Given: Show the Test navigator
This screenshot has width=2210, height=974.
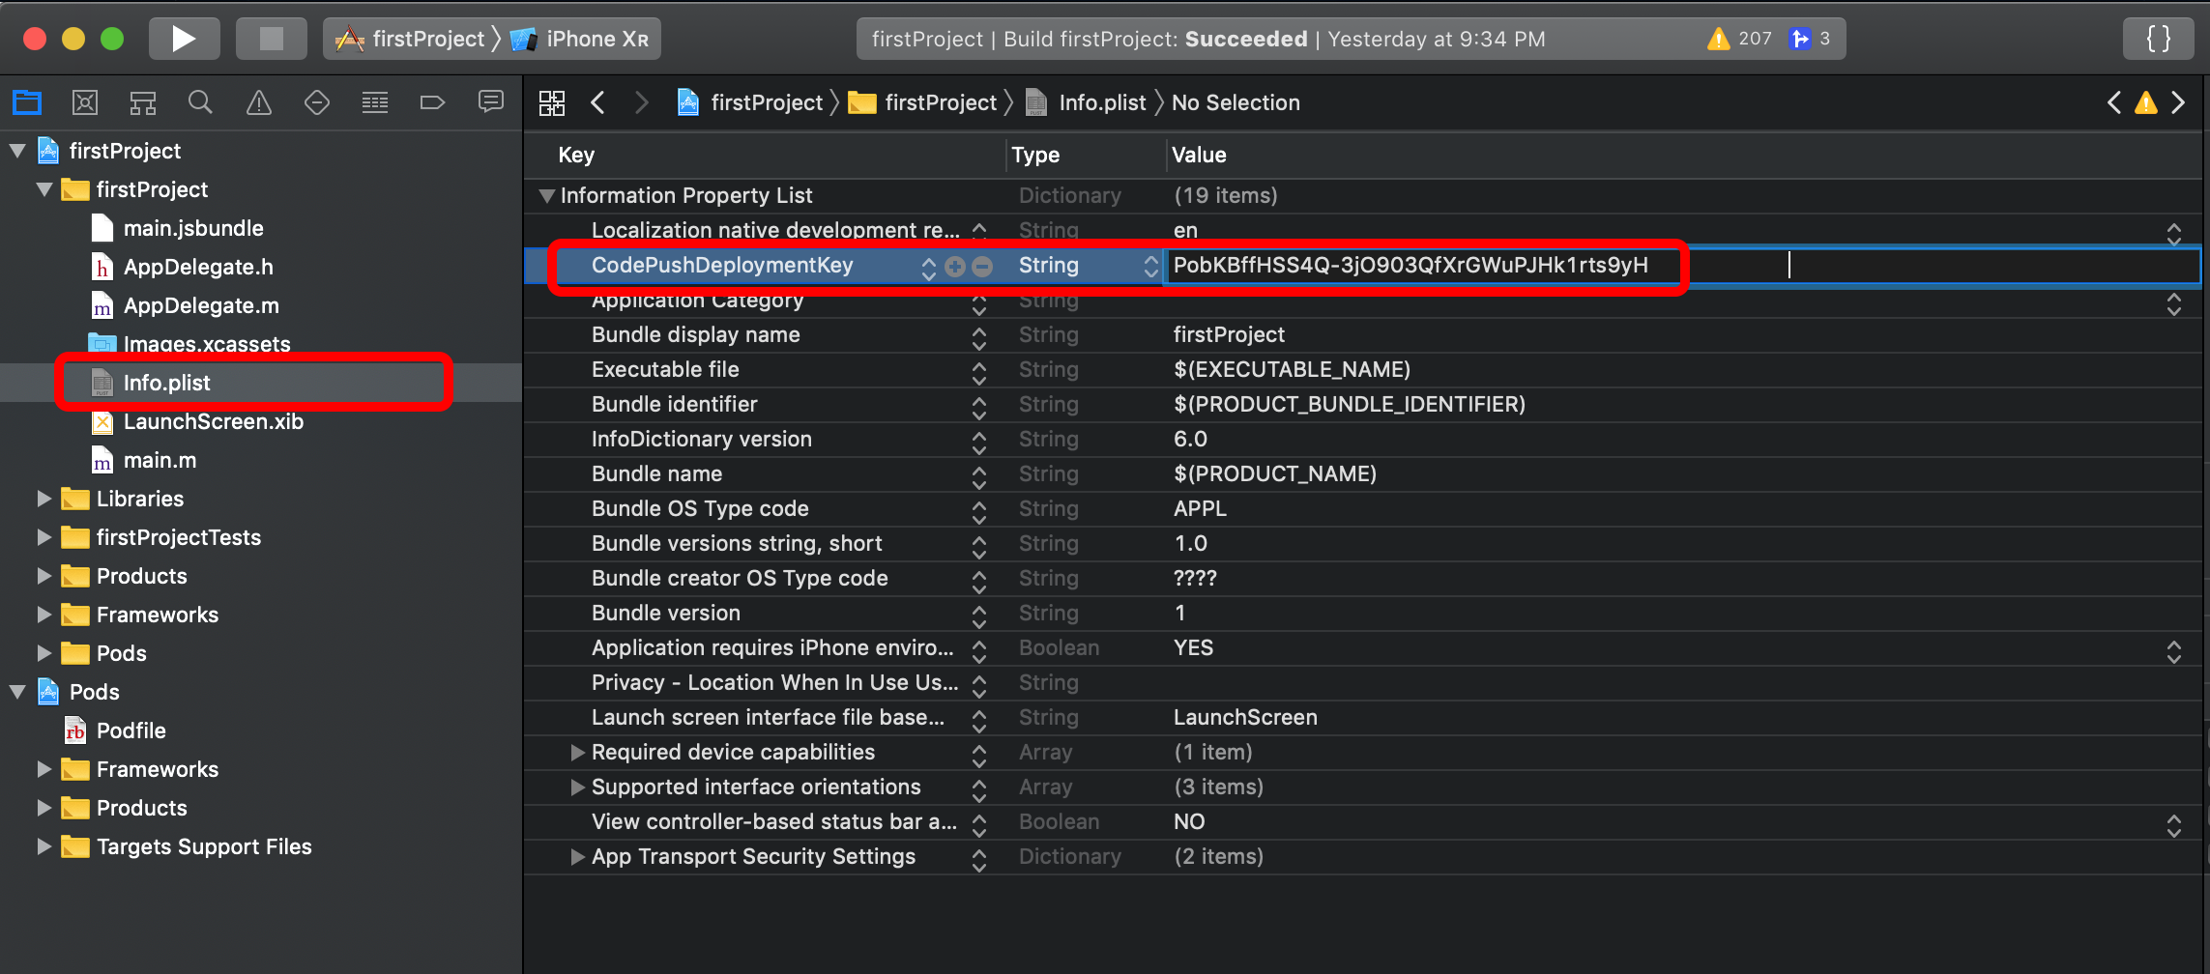Looking at the screenshot, I should (x=317, y=101).
